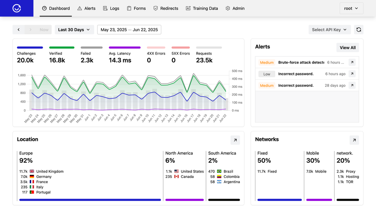Open the Low severity alert arrow icon
The image size is (376, 208).
click(x=352, y=74)
